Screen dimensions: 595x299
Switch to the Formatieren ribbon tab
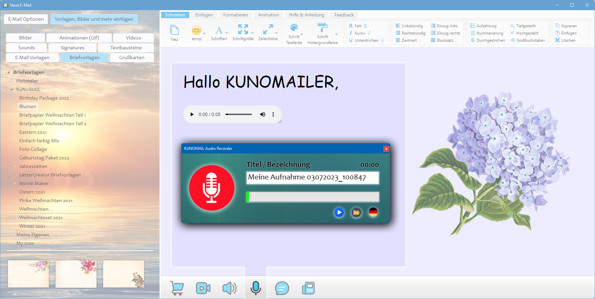235,15
